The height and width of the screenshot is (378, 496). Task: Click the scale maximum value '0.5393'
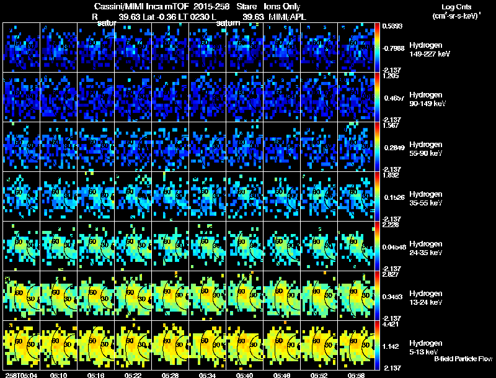[x=392, y=26]
